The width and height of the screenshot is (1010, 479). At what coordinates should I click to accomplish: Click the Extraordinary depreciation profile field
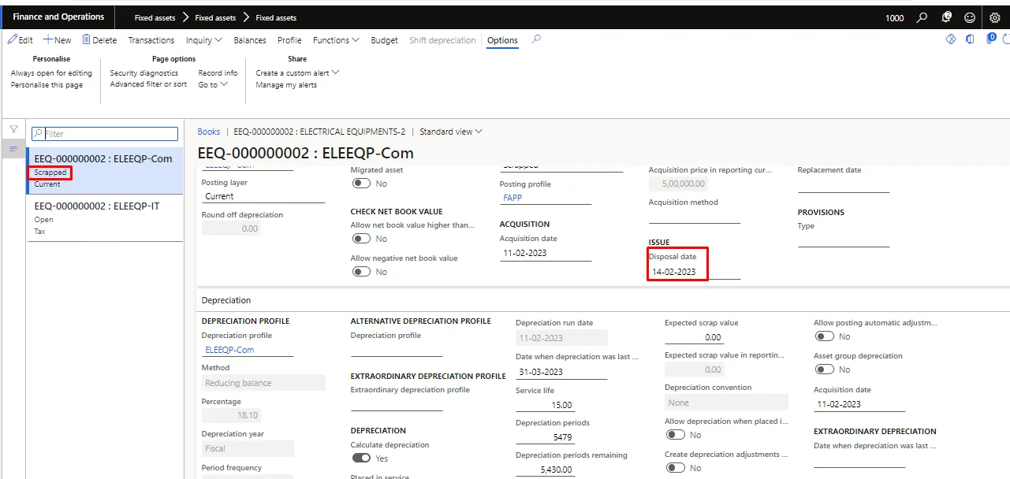pyautogui.click(x=397, y=404)
